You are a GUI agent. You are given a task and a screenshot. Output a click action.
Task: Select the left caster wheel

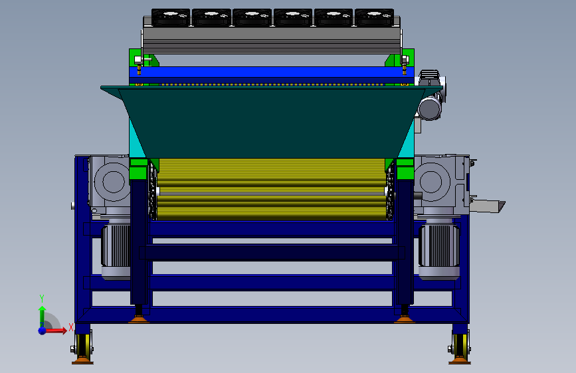point(83,347)
